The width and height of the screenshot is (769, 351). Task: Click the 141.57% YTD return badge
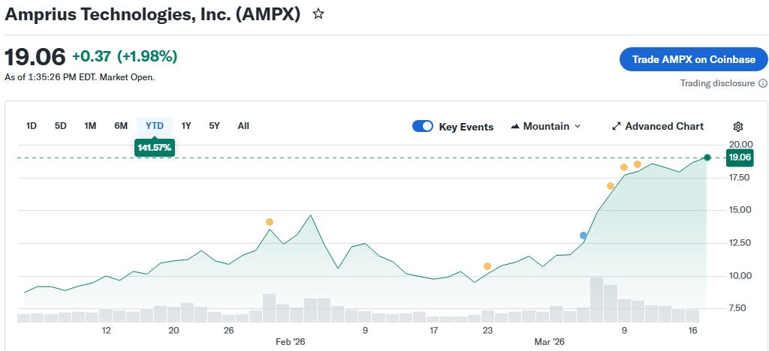155,148
